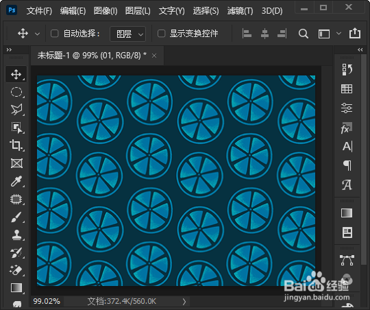Select the Frame tool

click(x=16, y=163)
